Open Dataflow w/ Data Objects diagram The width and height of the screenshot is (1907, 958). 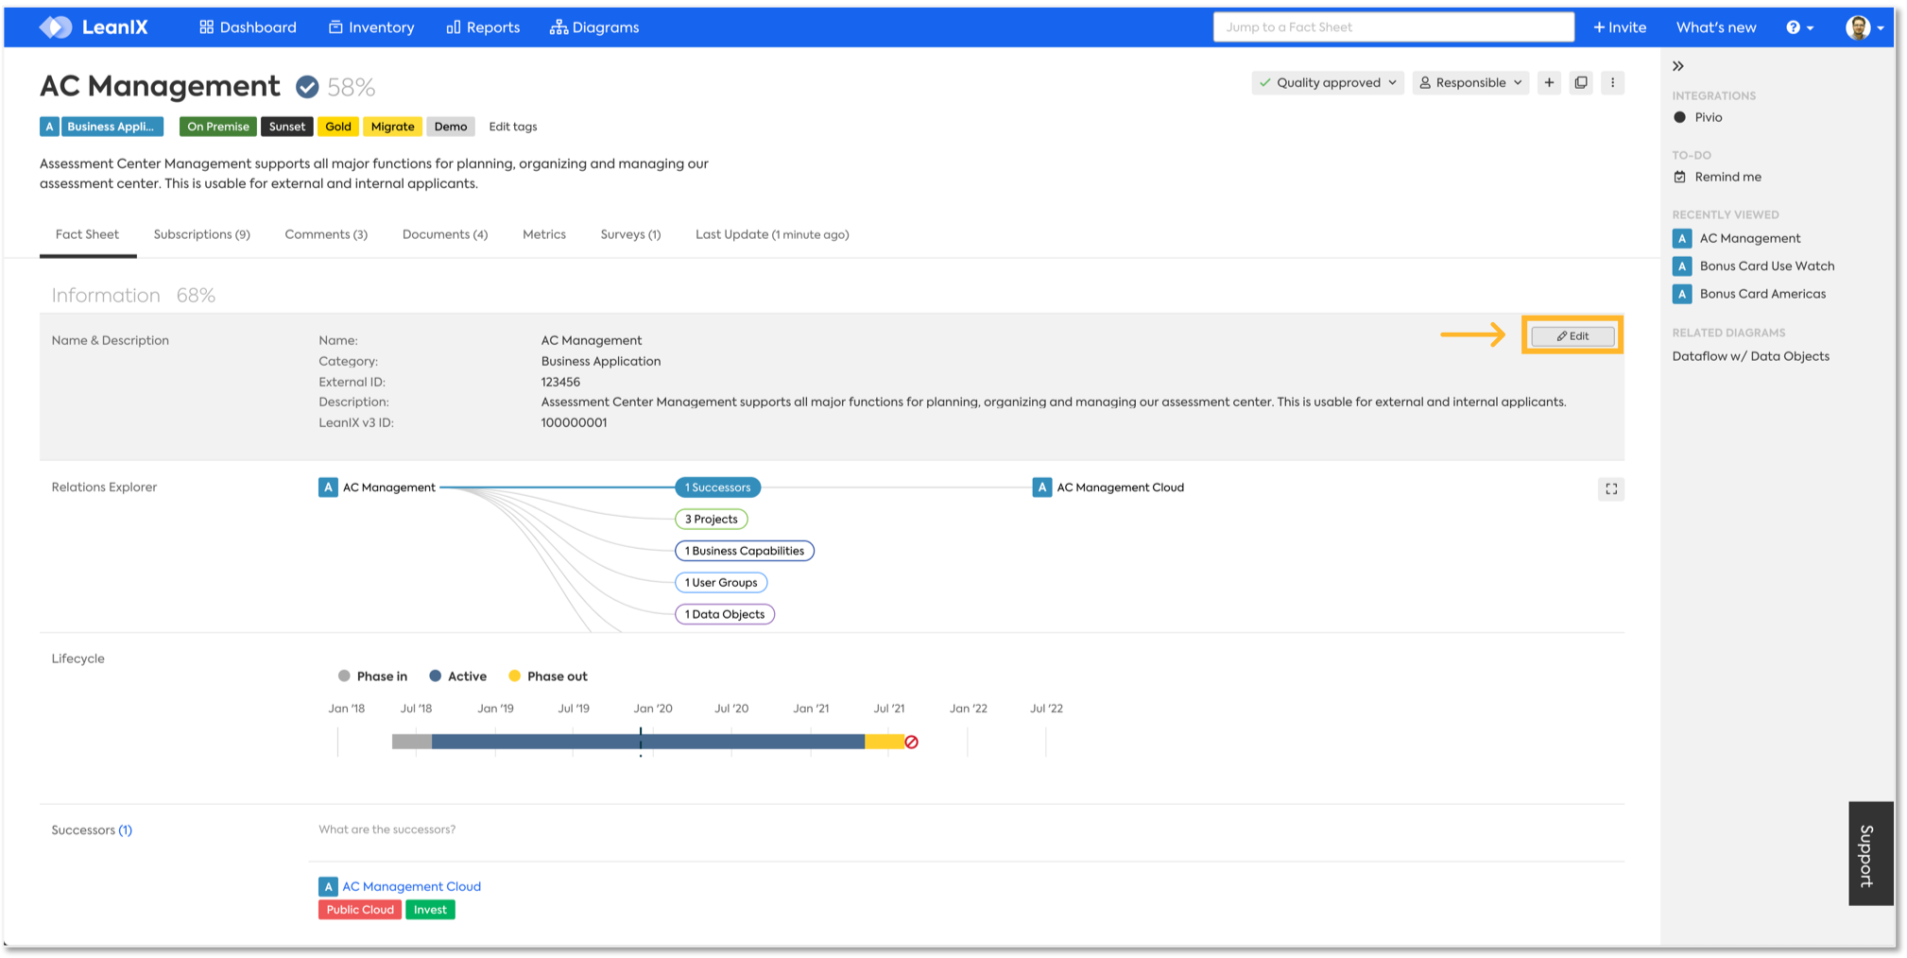(1750, 356)
